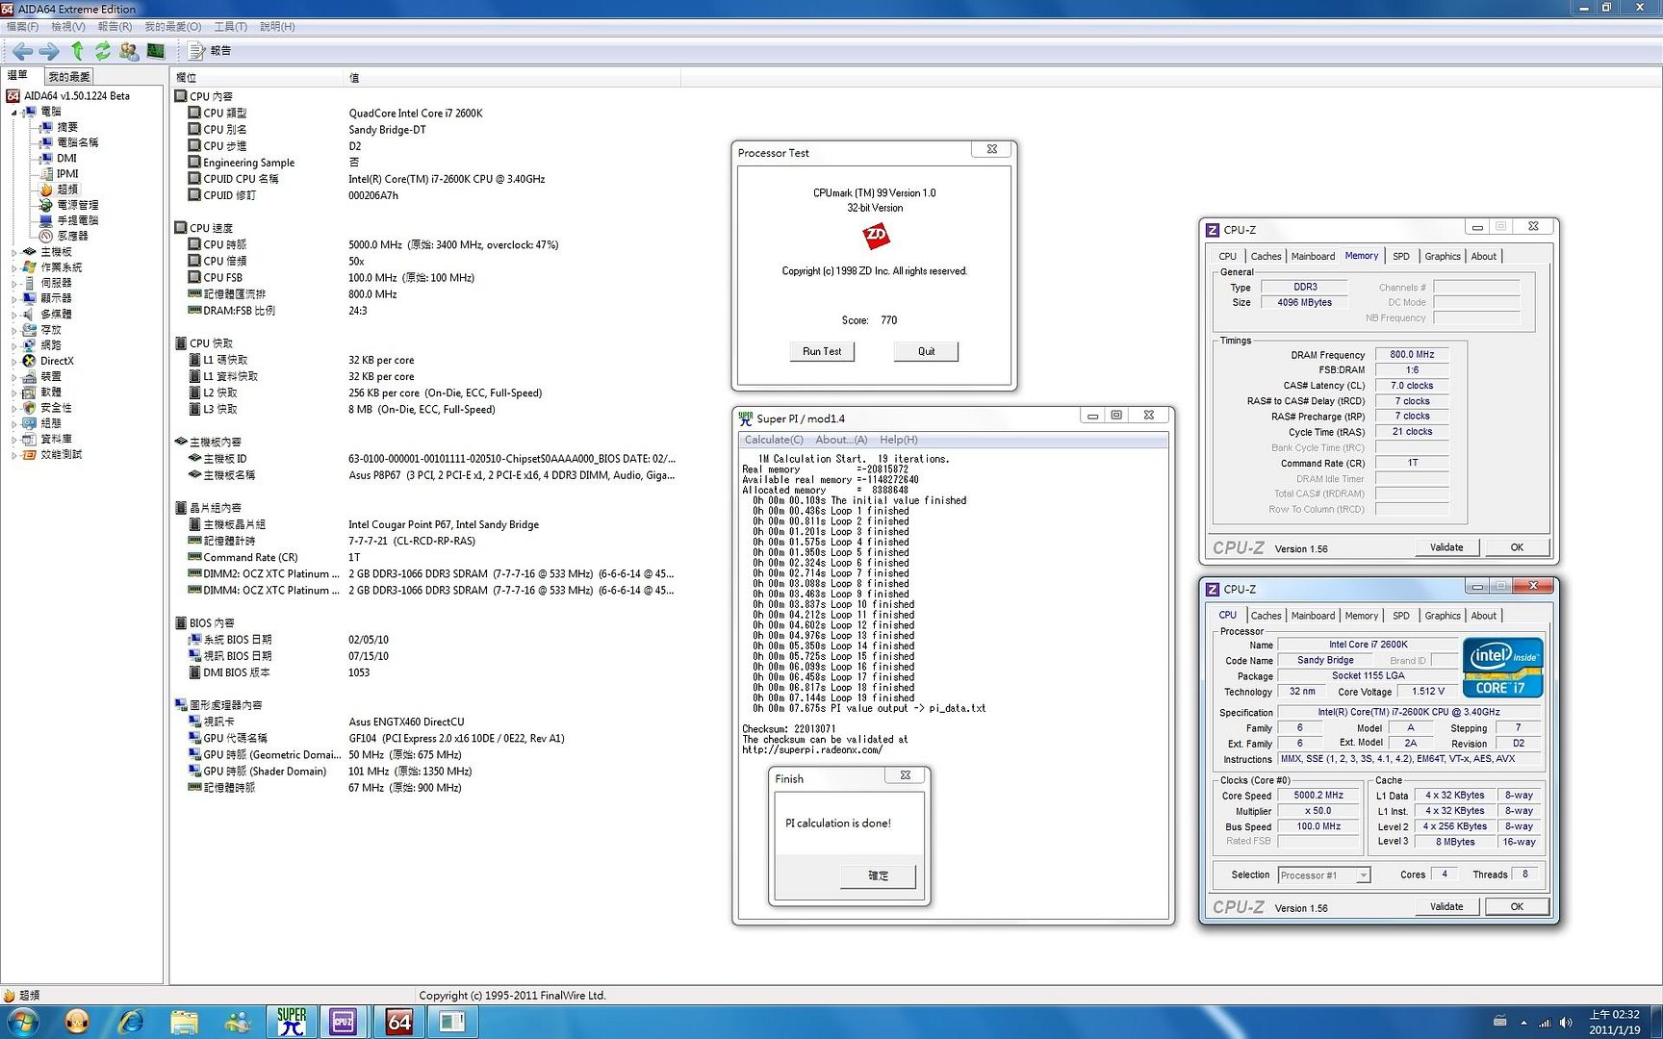The height and width of the screenshot is (1039, 1663).
Task: Click the 系統 BIOS 日期 row icon
Action: pyautogui.click(x=194, y=640)
